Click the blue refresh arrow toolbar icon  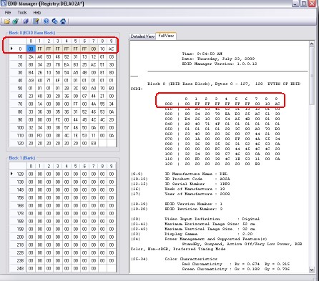click(54, 21)
